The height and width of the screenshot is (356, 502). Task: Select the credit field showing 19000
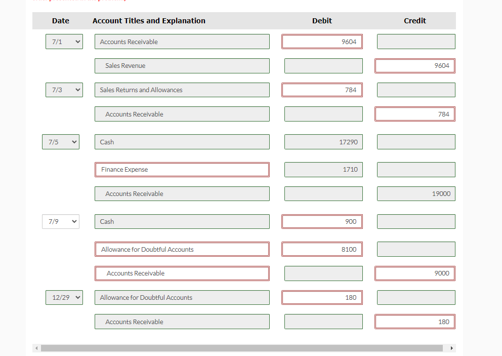click(416, 194)
